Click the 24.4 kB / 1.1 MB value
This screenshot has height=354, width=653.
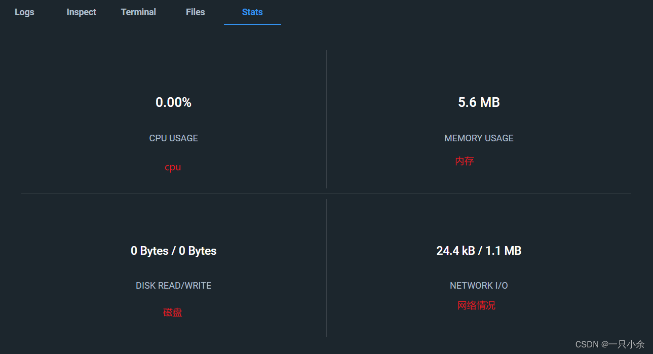coord(479,251)
